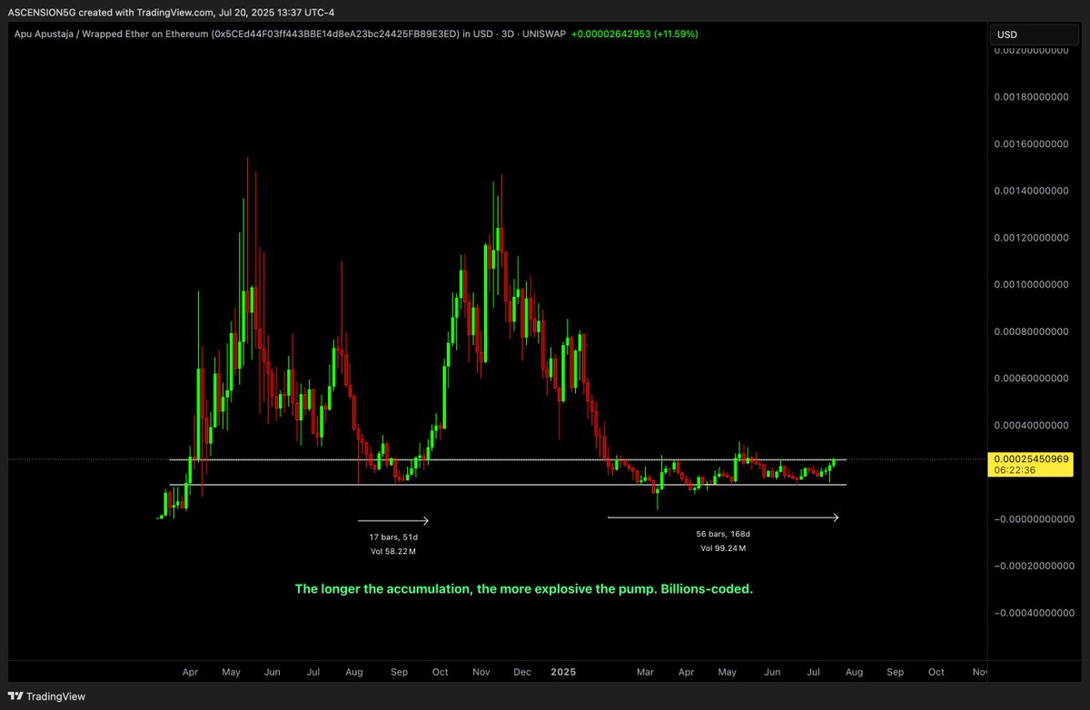This screenshot has height=710, width=1090.
Task: Open the USD currency dropdown
Action: [x=1035, y=35]
